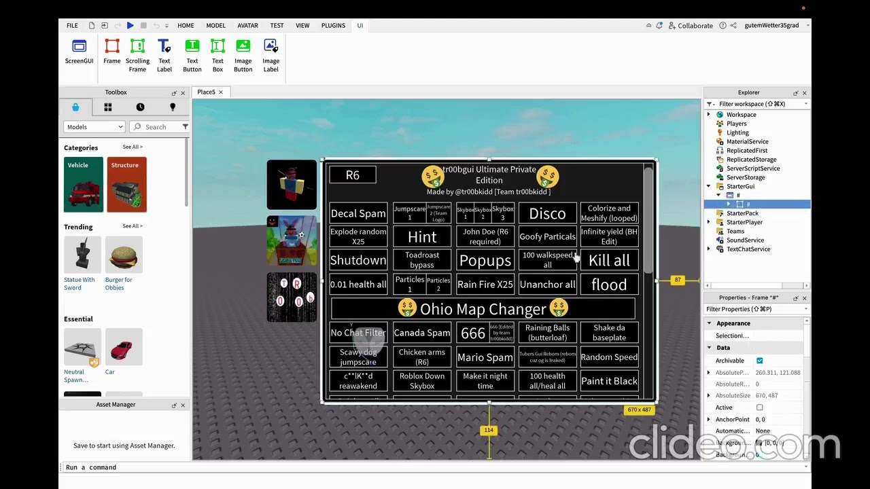
Task: Click the Workspace globe icon in Explorer
Action: coord(720,115)
